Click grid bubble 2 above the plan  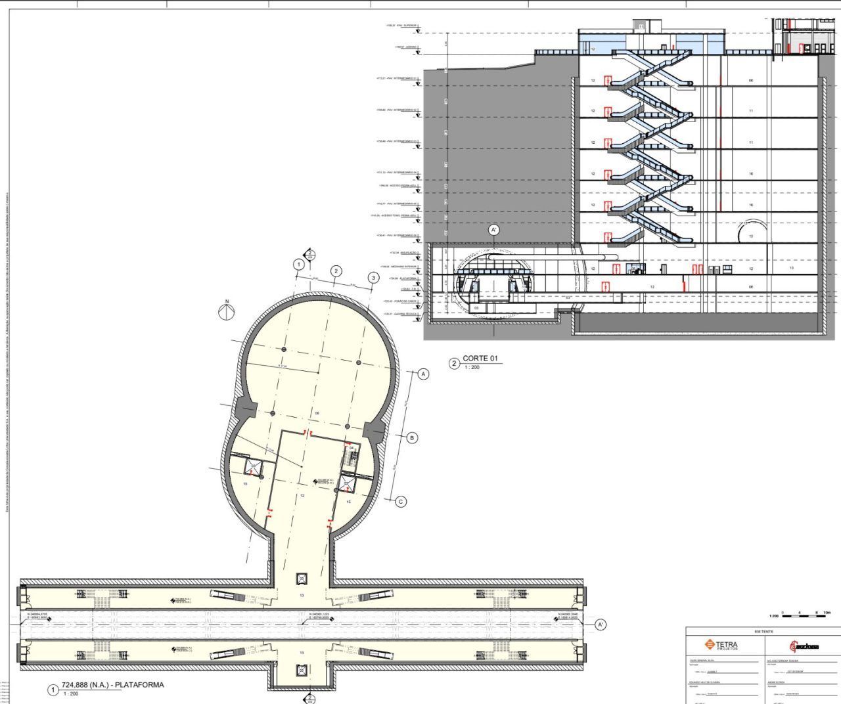click(x=336, y=271)
